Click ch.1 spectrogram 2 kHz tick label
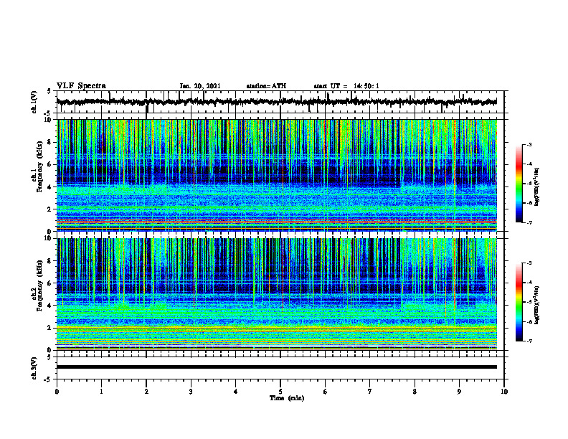The width and height of the screenshot is (568, 439). click(50, 209)
